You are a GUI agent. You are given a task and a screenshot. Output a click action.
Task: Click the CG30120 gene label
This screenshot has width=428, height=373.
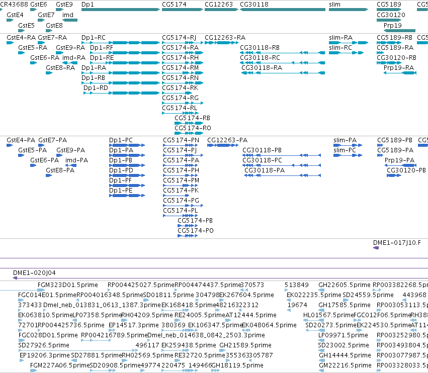click(391, 15)
